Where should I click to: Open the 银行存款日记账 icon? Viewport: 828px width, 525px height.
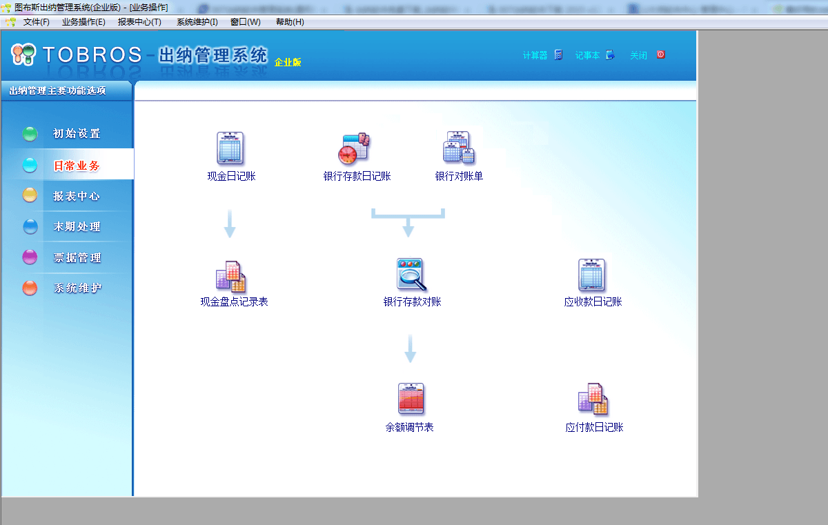tap(356, 148)
